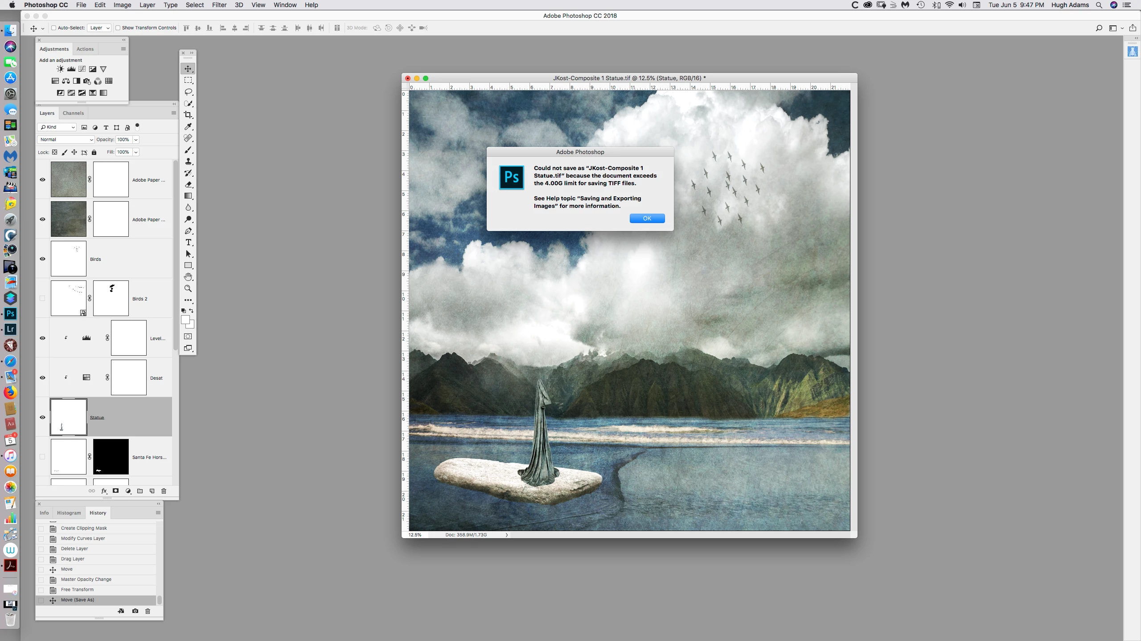Open the Kind filter dropdown
Viewport: 1141px width, 641px height.
click(x=57, y=127)
